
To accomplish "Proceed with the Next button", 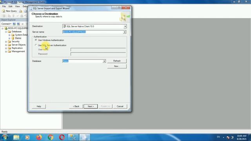I will 91,106.
